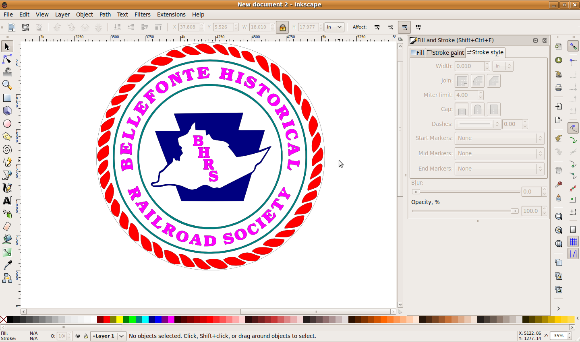Select the Node edit tool
Image resolution: width=580 pixels, height=342 pixels.
click(x=7, y=60)
